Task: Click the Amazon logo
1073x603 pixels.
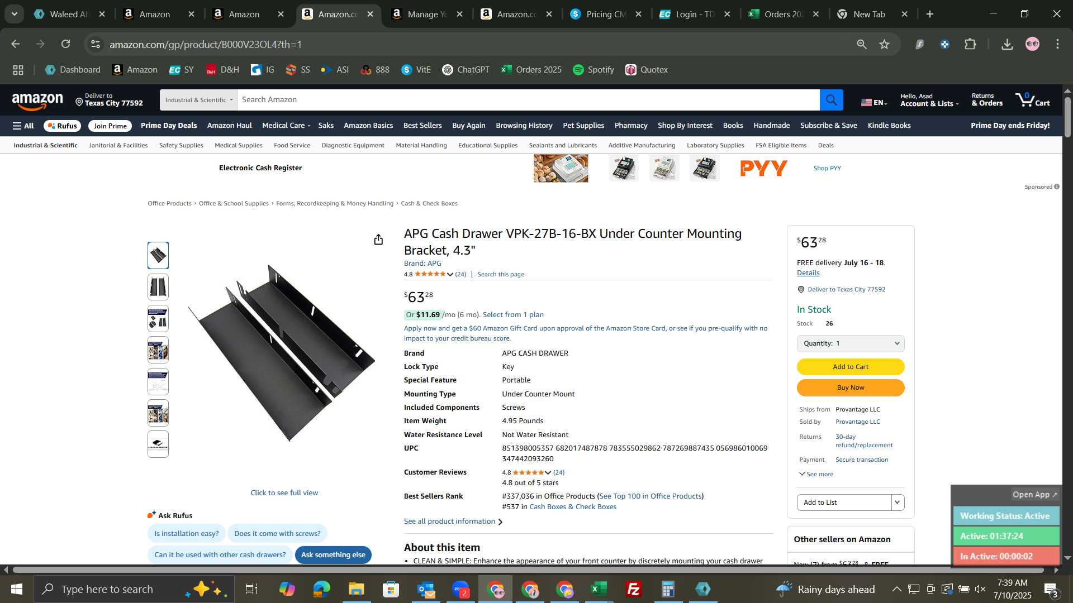Action: coord(37,101)
